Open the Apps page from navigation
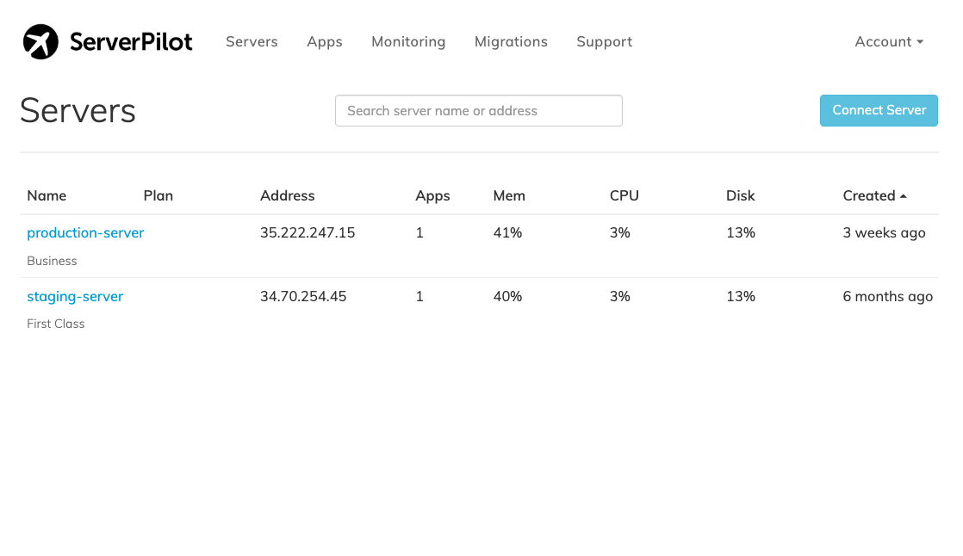Image resolution: width=963 pixels, height=556 pixels. (x=324, y=41)
